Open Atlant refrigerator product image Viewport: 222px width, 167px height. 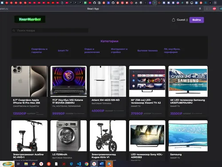click(x=108, y=81)
